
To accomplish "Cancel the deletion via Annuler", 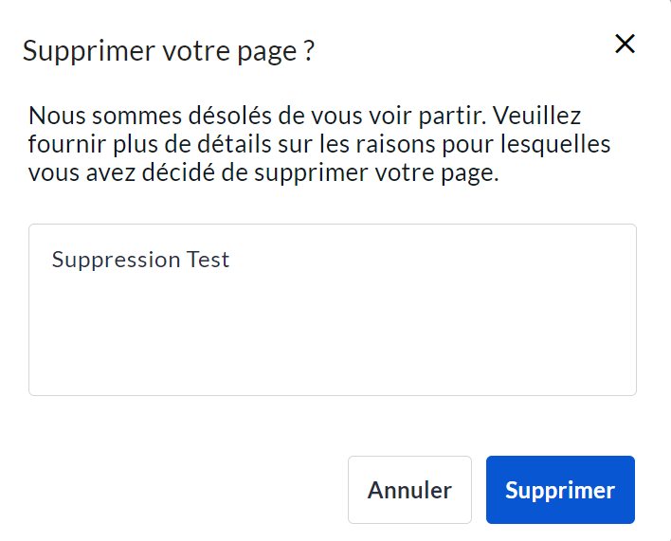I will pyautogui.click(x=409, y=490).
